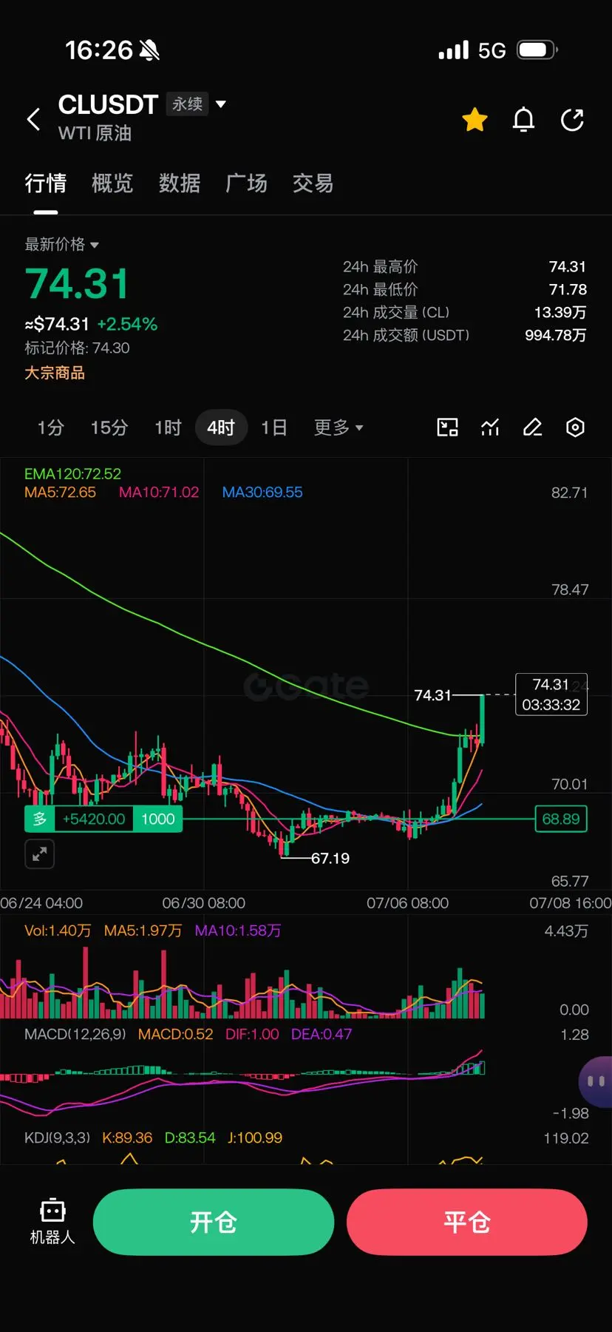Expand the CLUSDT contract selector arrow
The width and height of the screenshot is (612, 1332).
pos(220,104)
